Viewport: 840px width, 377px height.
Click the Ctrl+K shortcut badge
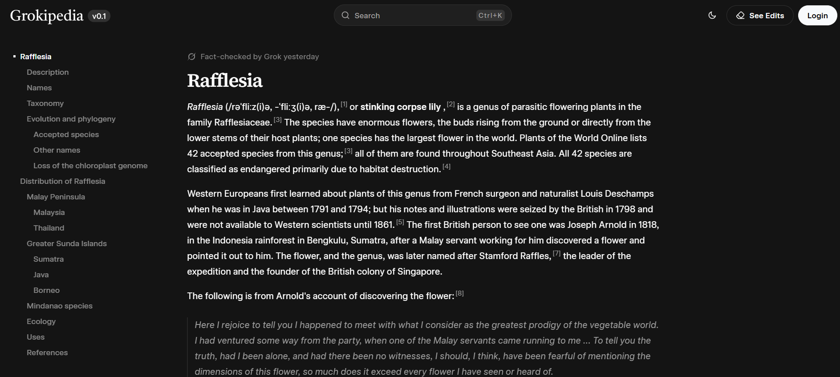pos(490,16)
